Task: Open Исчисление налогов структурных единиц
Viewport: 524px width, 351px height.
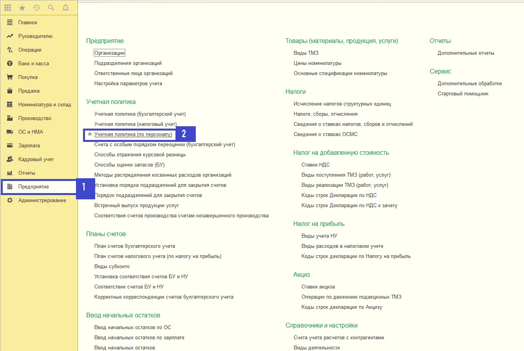Action: (342, 104)
